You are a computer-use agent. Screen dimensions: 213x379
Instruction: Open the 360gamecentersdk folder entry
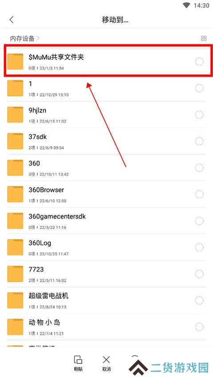coord(106,221)
